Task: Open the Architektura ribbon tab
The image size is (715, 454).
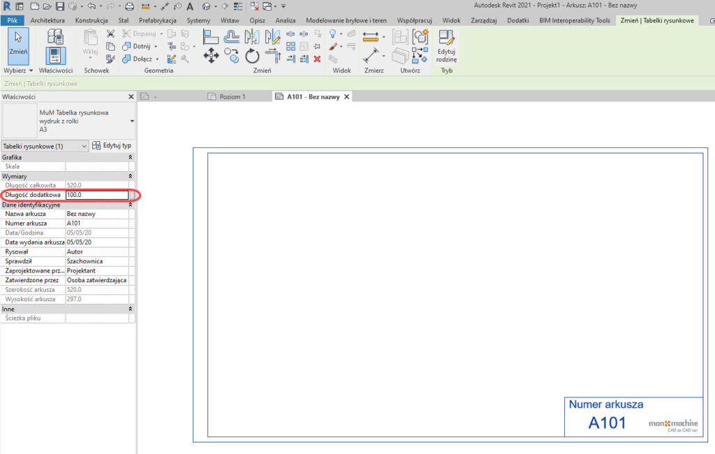Action: 47,21
